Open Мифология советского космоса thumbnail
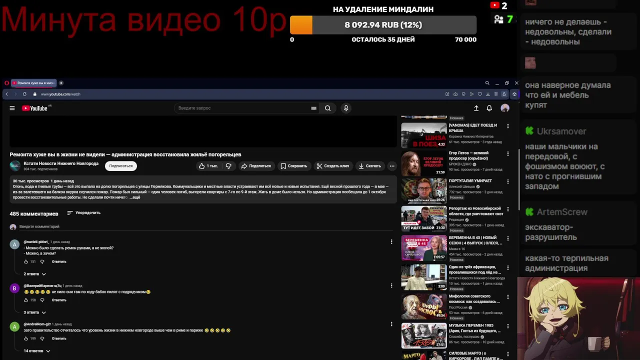Image resolution: width=640 pixels, height=360 pixels. pyautogui.click(x=424, y=306)
